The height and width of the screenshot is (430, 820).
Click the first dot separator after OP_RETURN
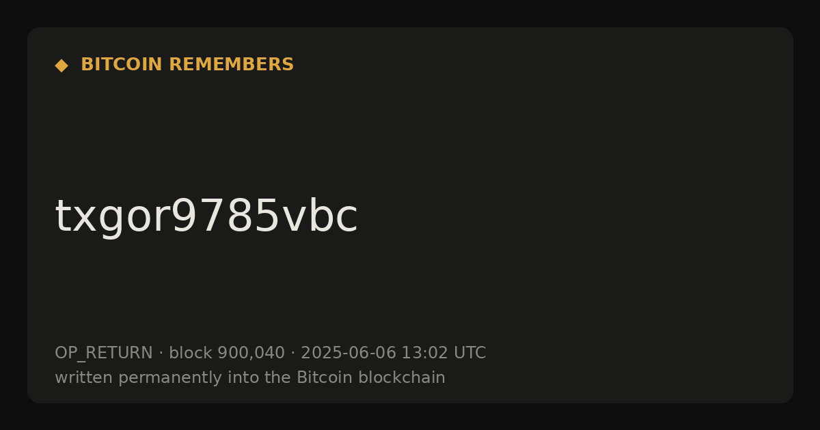[x=161, y=354]
